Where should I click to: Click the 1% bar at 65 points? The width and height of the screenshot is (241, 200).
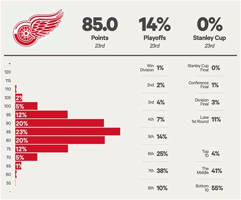pos(18,165)
